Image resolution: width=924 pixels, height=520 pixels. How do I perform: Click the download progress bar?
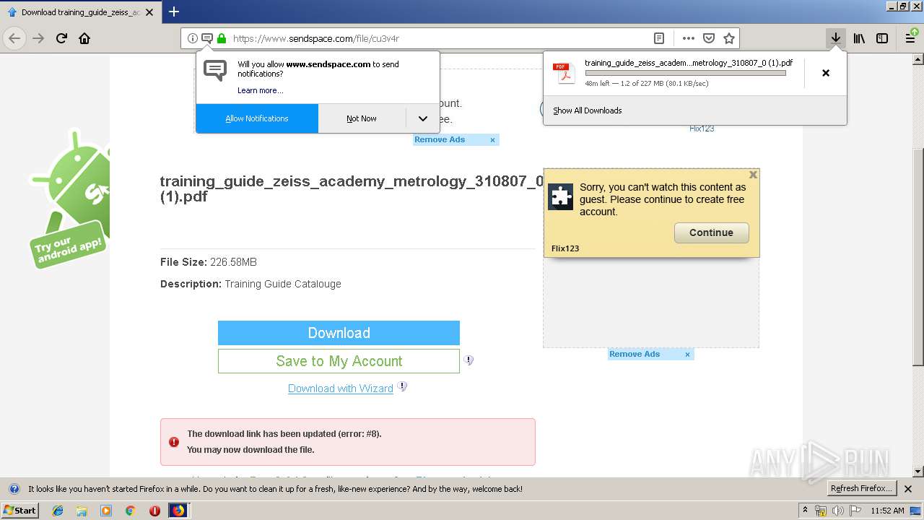pos(685,73)
